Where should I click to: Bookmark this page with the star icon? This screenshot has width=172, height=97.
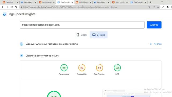click(x=158, y=7)
